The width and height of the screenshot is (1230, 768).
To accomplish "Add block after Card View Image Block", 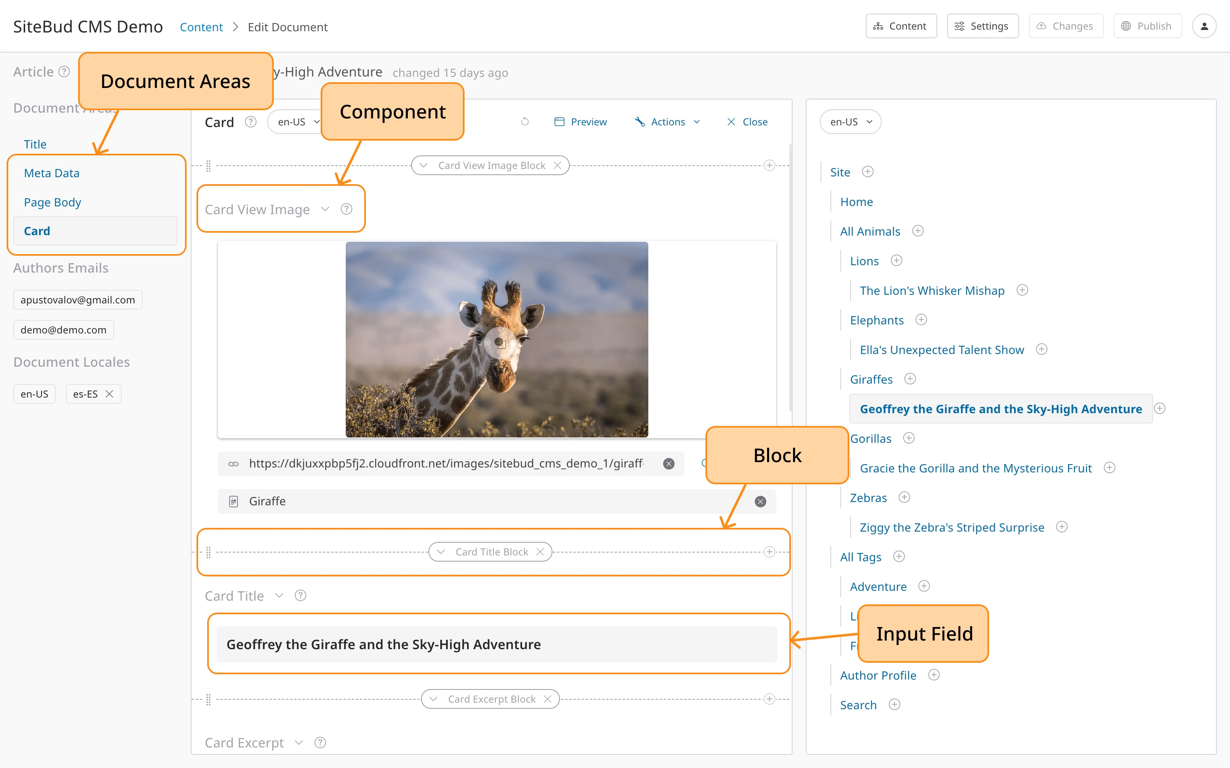I will [770, 166].
